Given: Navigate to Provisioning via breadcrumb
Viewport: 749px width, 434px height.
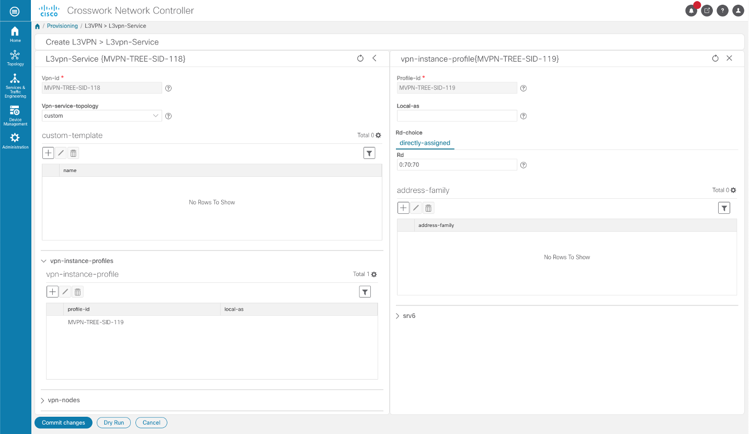Looking at the screenshot, I should (x=62, y=26).
